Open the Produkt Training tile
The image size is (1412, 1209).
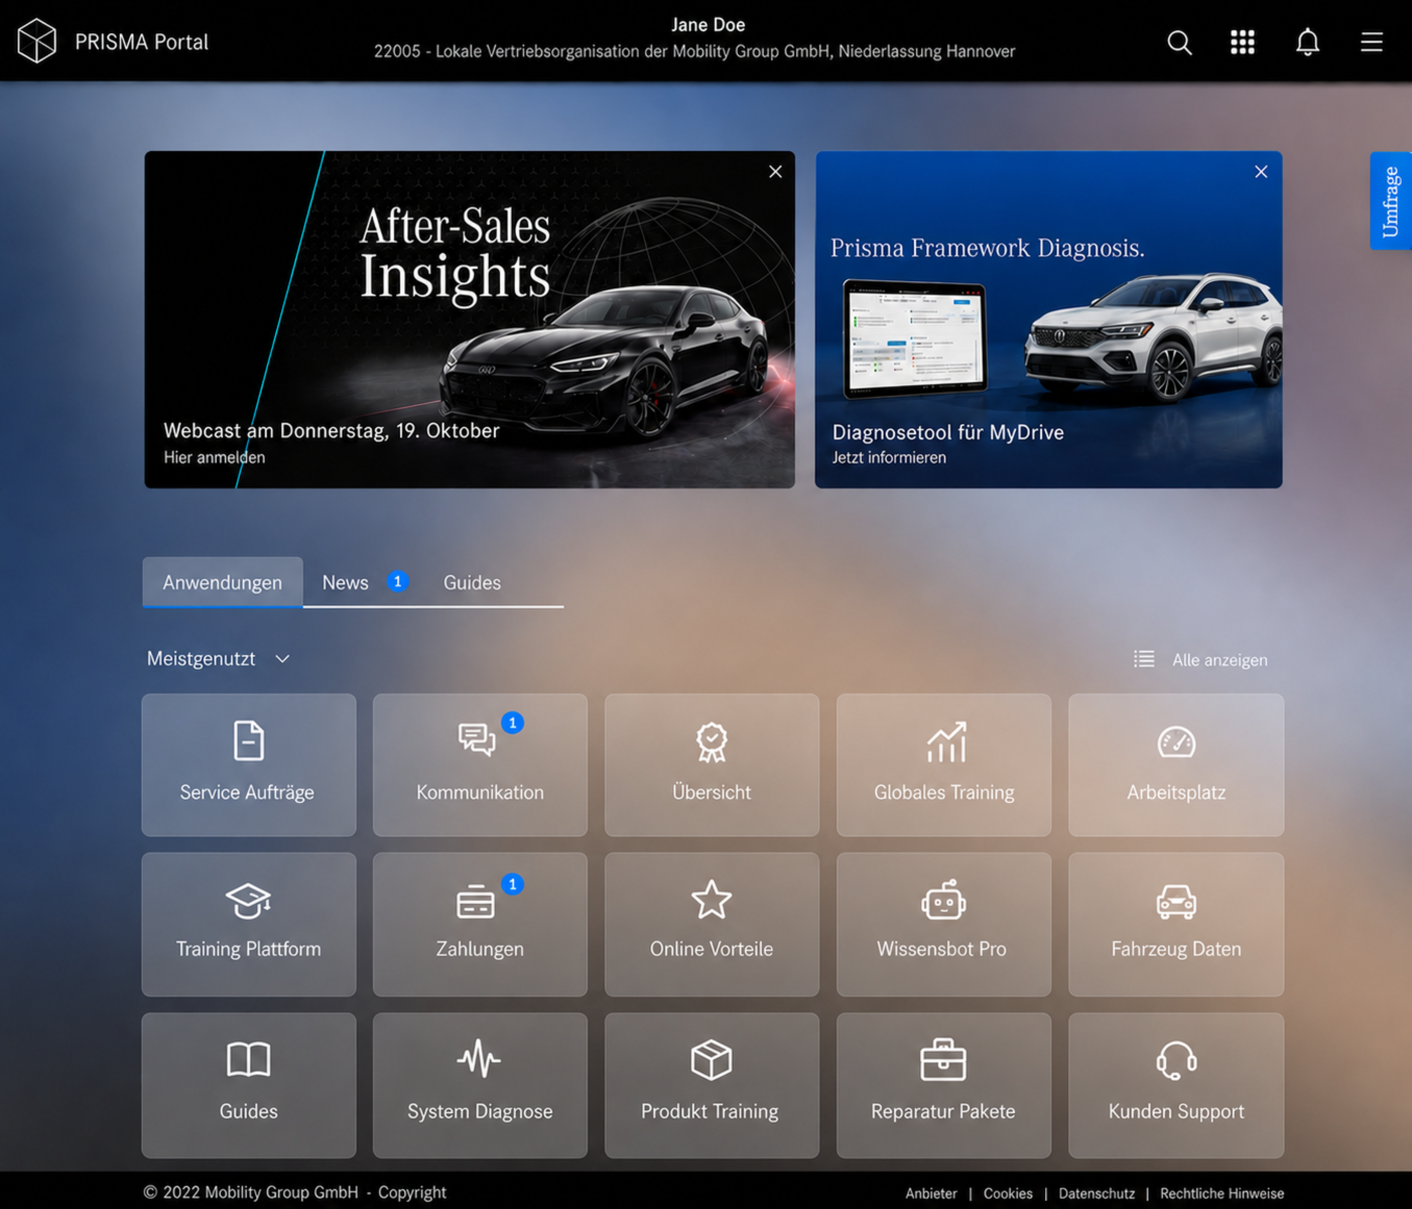pos(711,1085)
